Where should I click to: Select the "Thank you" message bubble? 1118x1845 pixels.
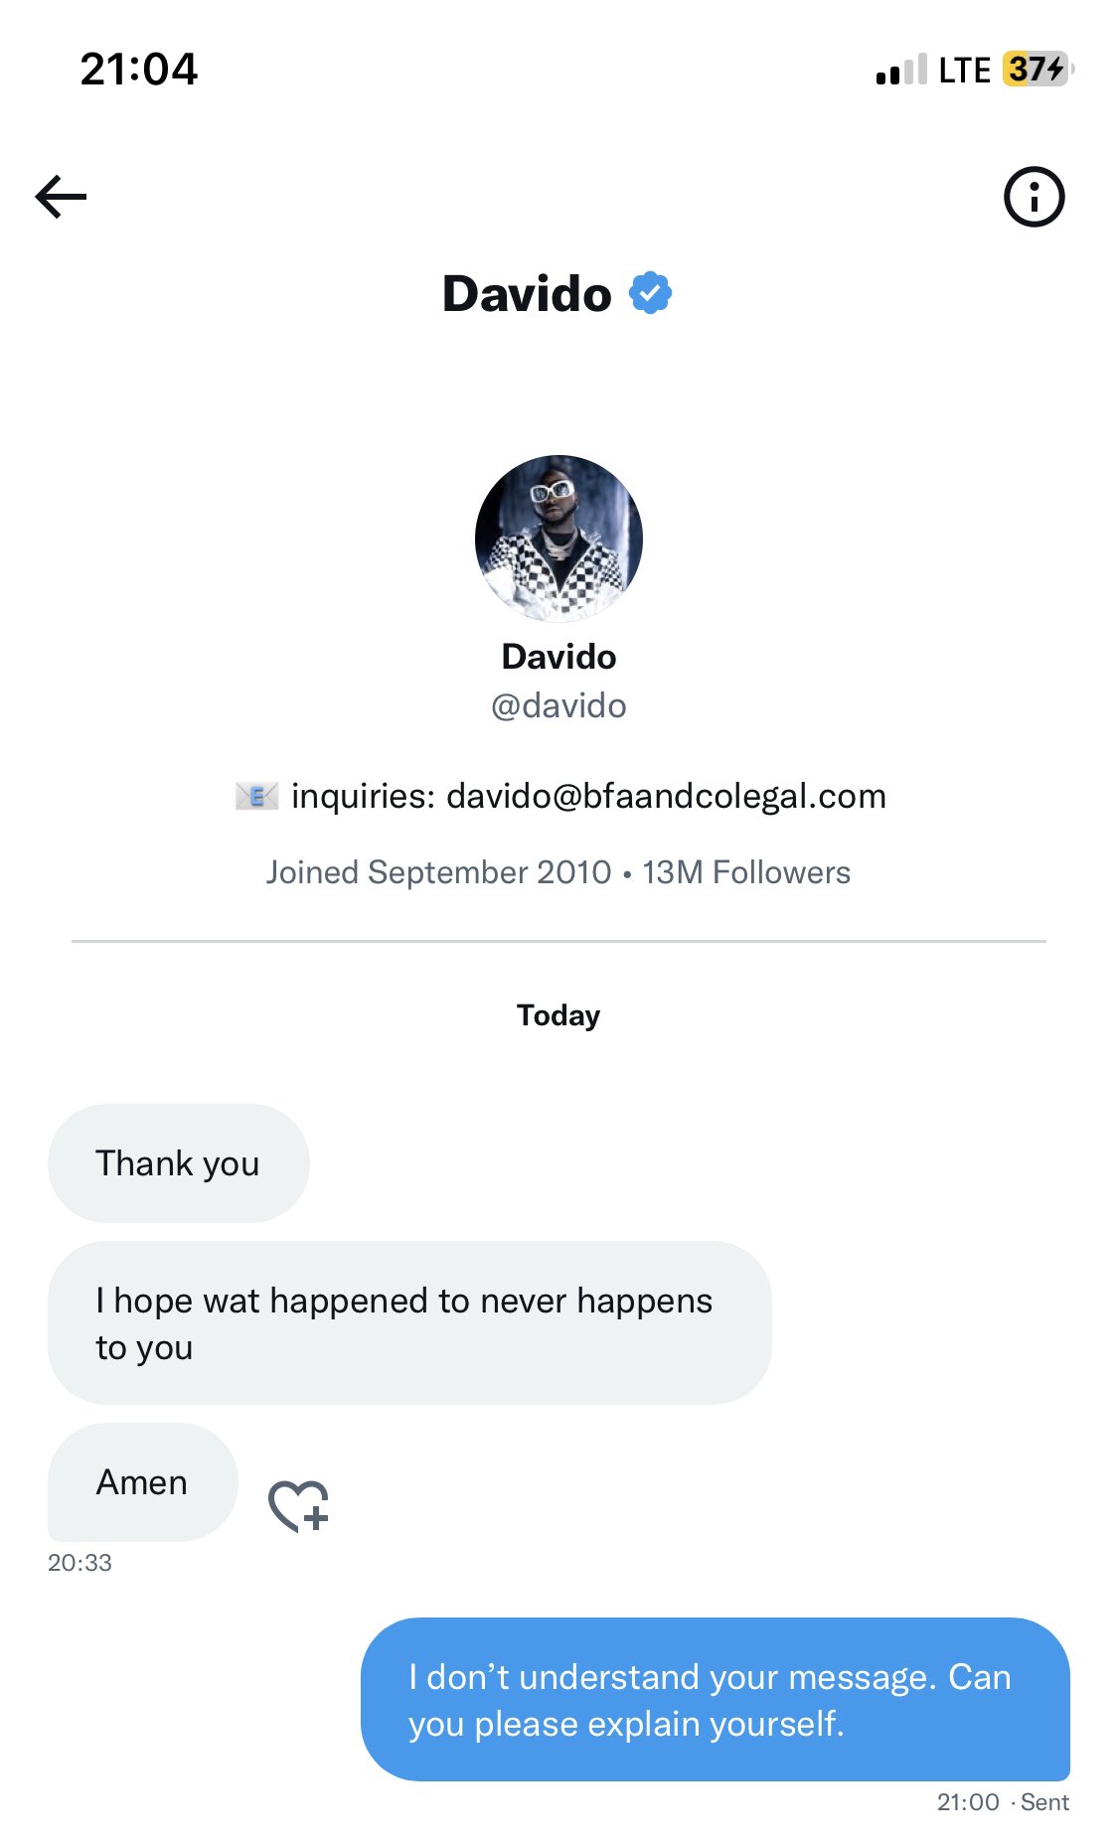[178, 1163]
